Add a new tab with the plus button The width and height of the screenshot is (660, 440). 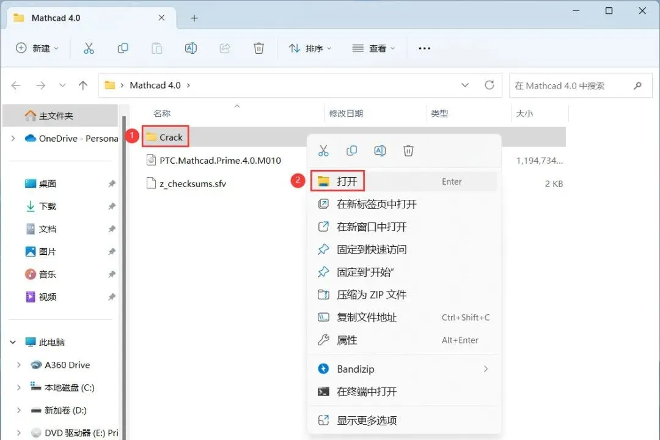click(194, 18)
